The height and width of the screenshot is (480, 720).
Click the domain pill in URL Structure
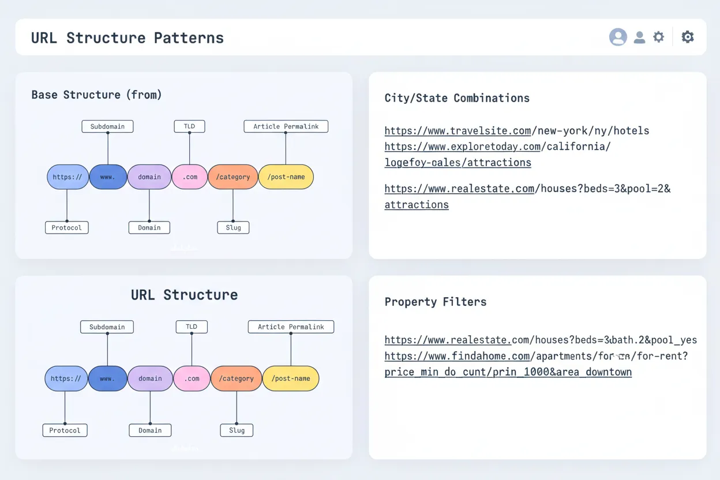click(150, 378)
